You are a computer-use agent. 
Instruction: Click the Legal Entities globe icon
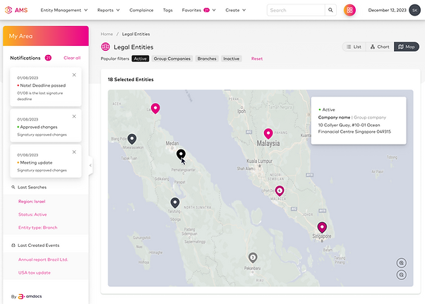pos(105,47)
